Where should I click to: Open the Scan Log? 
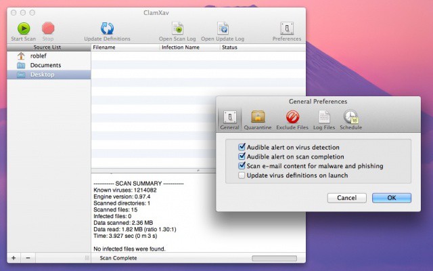[x=178, y=28]
